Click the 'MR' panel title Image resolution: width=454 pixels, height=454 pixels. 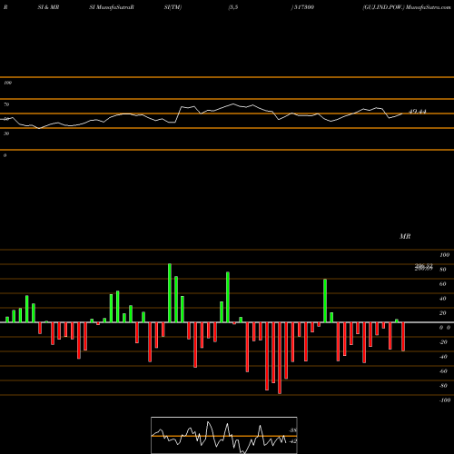click(405, 236)
